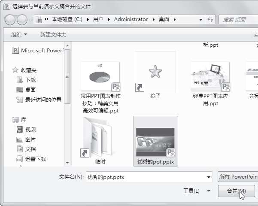Click the back navigation arrow button
Screen dimensions: 258x206
click(x=11, y=19)
